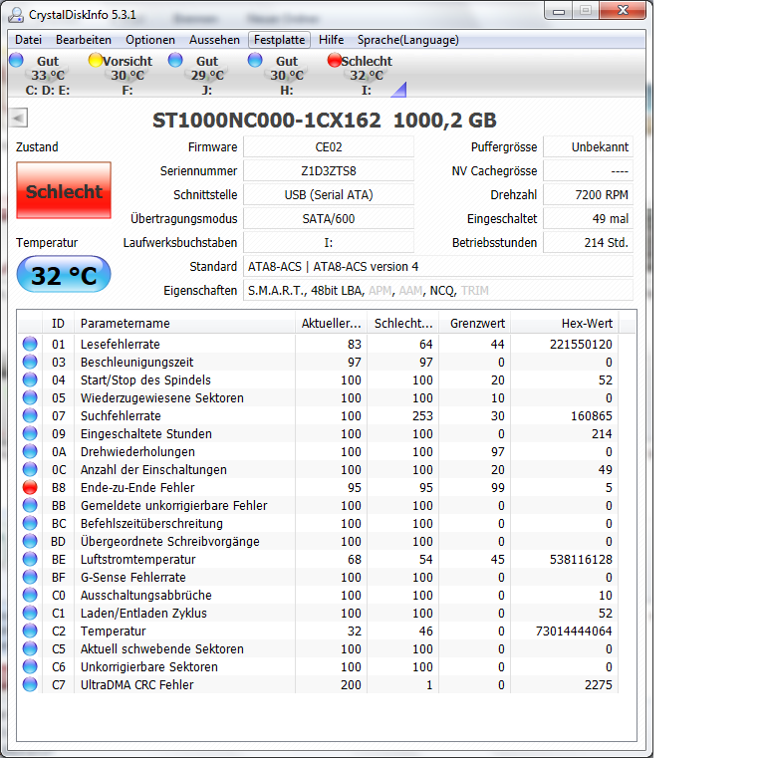Screen dimensions: 765x758
Task: Select the C: D: E: disk status icon
Action: [16, 60]
